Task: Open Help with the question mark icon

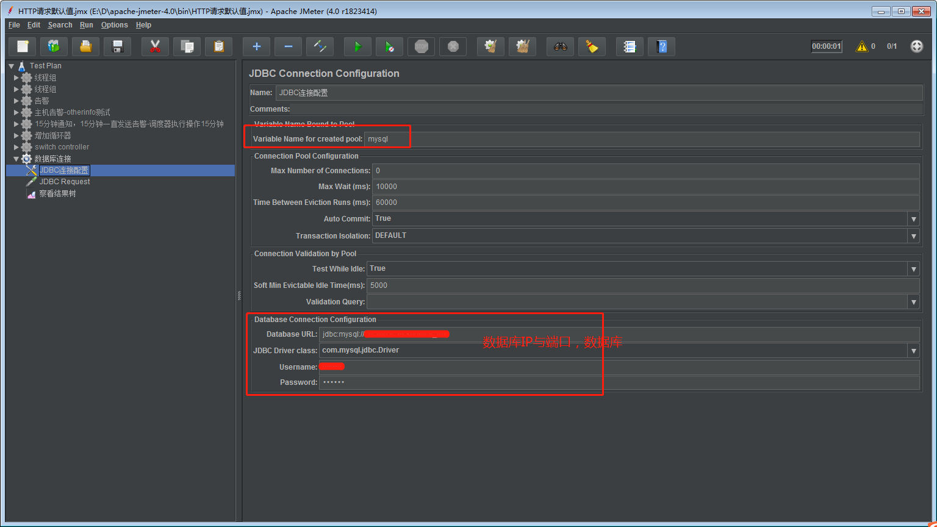Action: [662, 46]
